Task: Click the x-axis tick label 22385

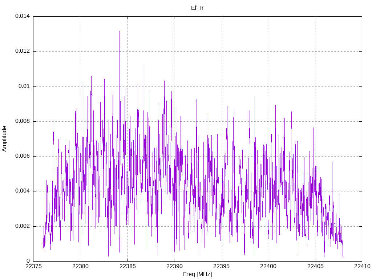Action: click(128, 266)
